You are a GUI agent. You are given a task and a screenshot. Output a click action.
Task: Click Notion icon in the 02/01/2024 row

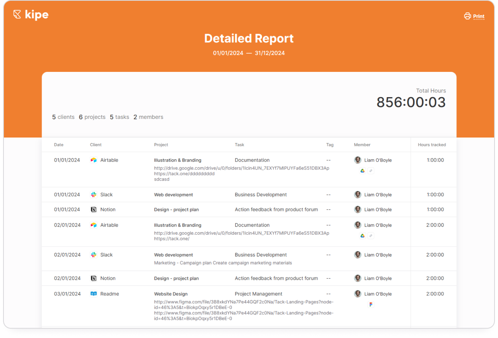94,278
